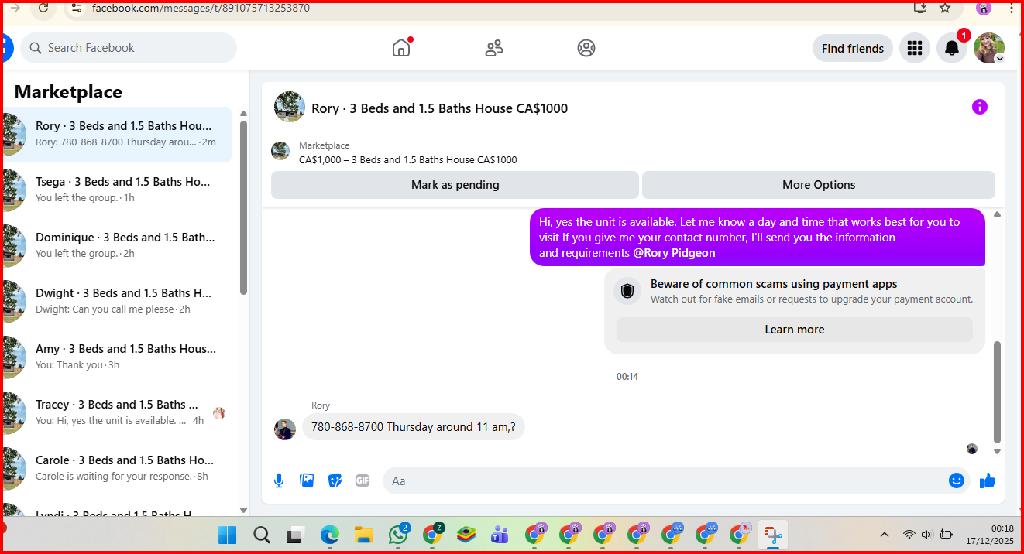Open Snipping Tool on taskbar
Viewport: 1024px width, 554px height.
[772, 535]
